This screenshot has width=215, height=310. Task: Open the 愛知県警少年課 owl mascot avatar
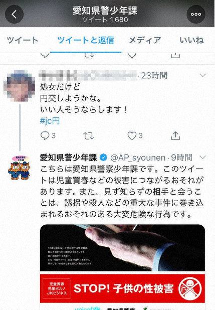coord(19,168)
